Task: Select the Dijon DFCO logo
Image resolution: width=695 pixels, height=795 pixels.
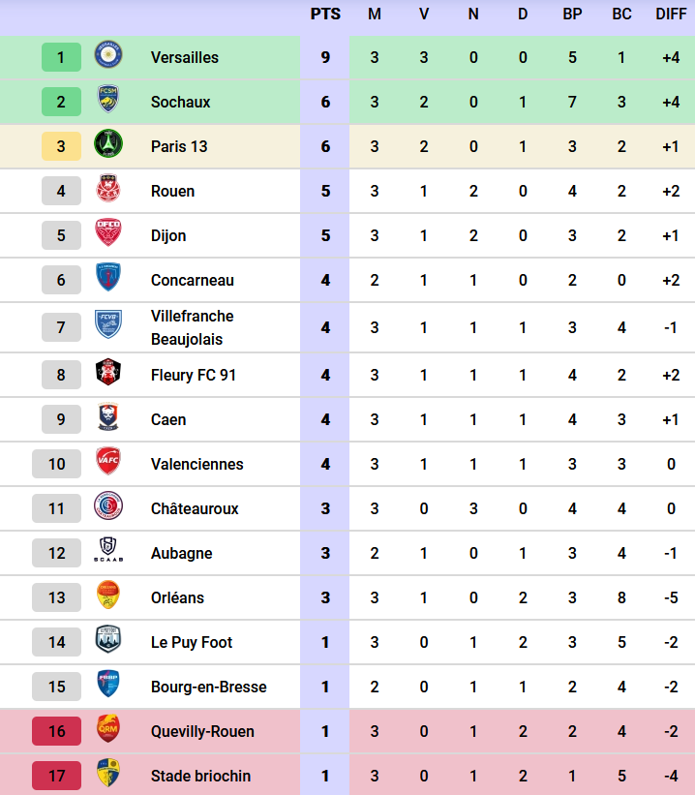Action: click(107, 234)
